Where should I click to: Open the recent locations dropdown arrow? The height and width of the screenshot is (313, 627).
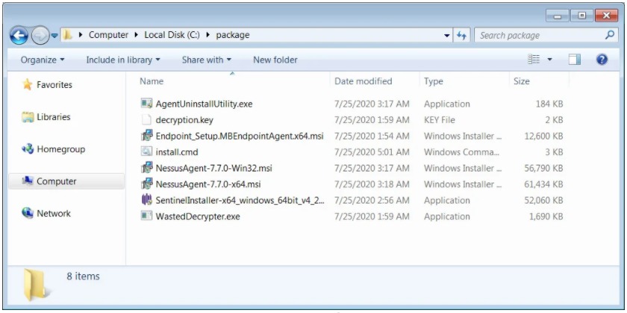pos(54,36)
